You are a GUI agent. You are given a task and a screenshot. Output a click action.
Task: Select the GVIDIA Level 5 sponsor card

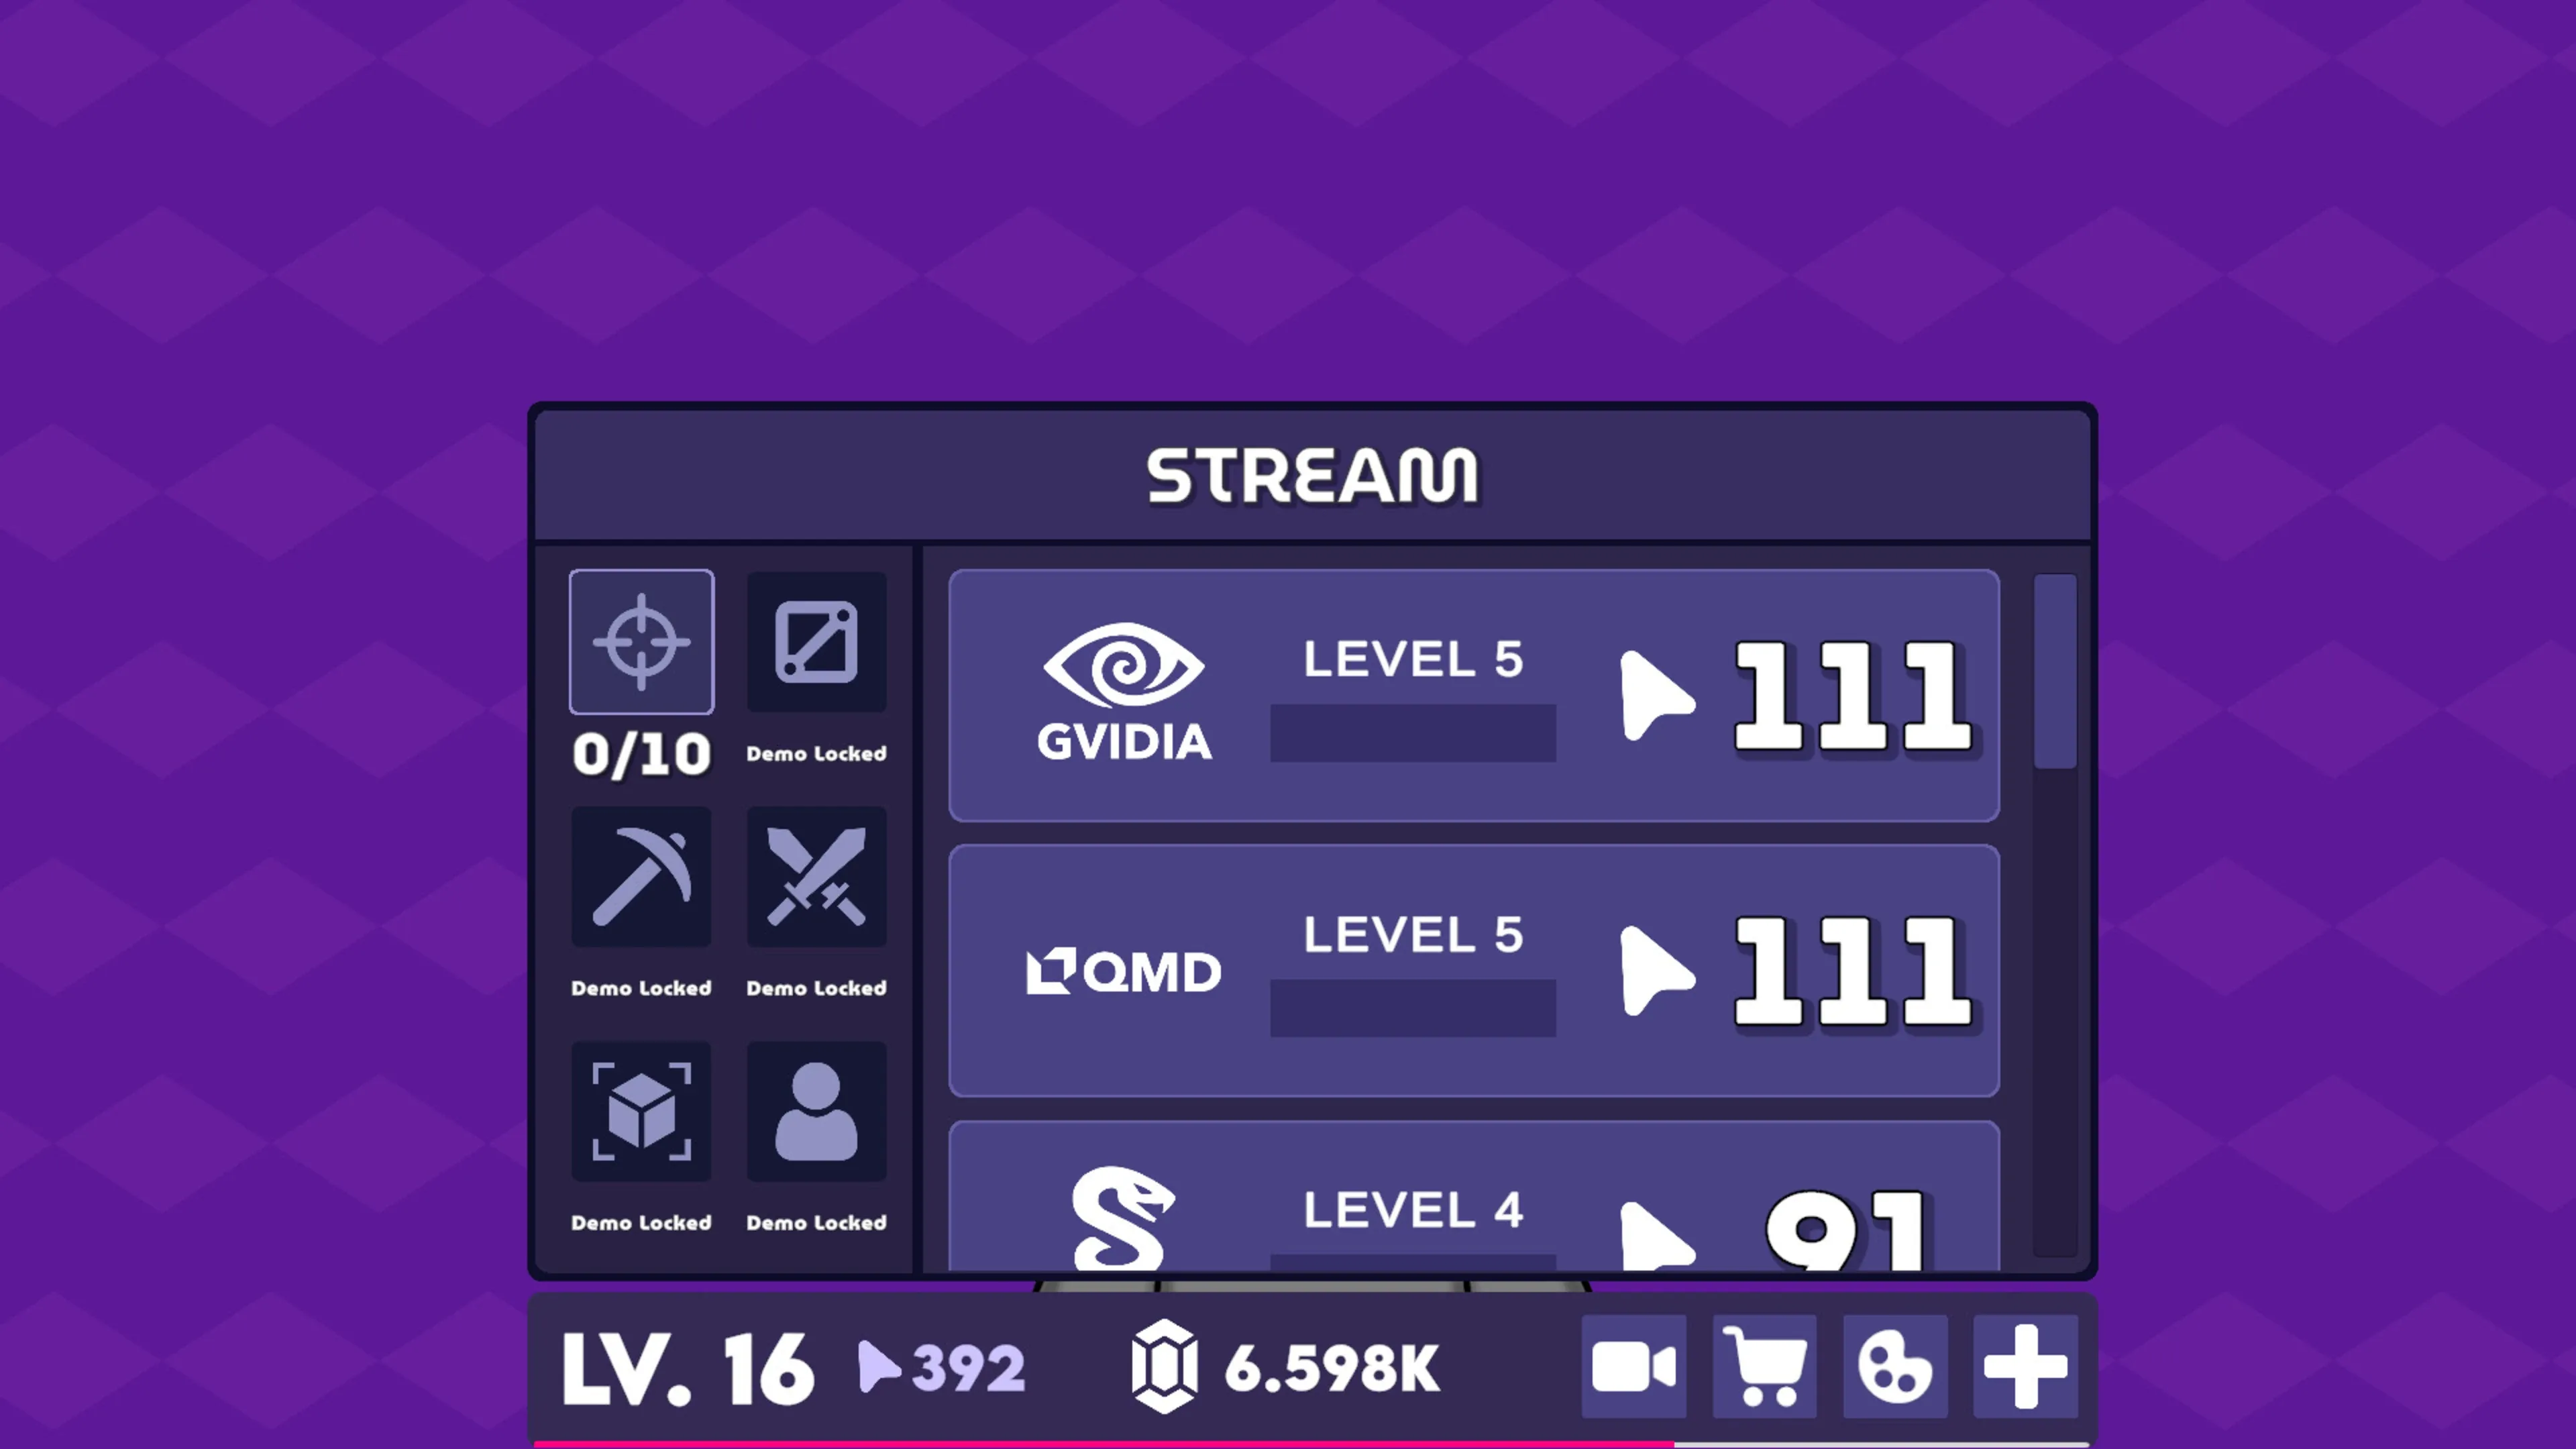tap(1474, 696)
